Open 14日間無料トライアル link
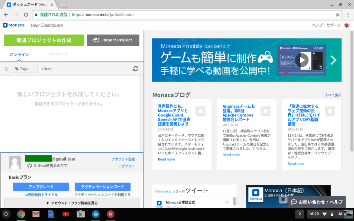The image size is (354, 221). [41, 195]
